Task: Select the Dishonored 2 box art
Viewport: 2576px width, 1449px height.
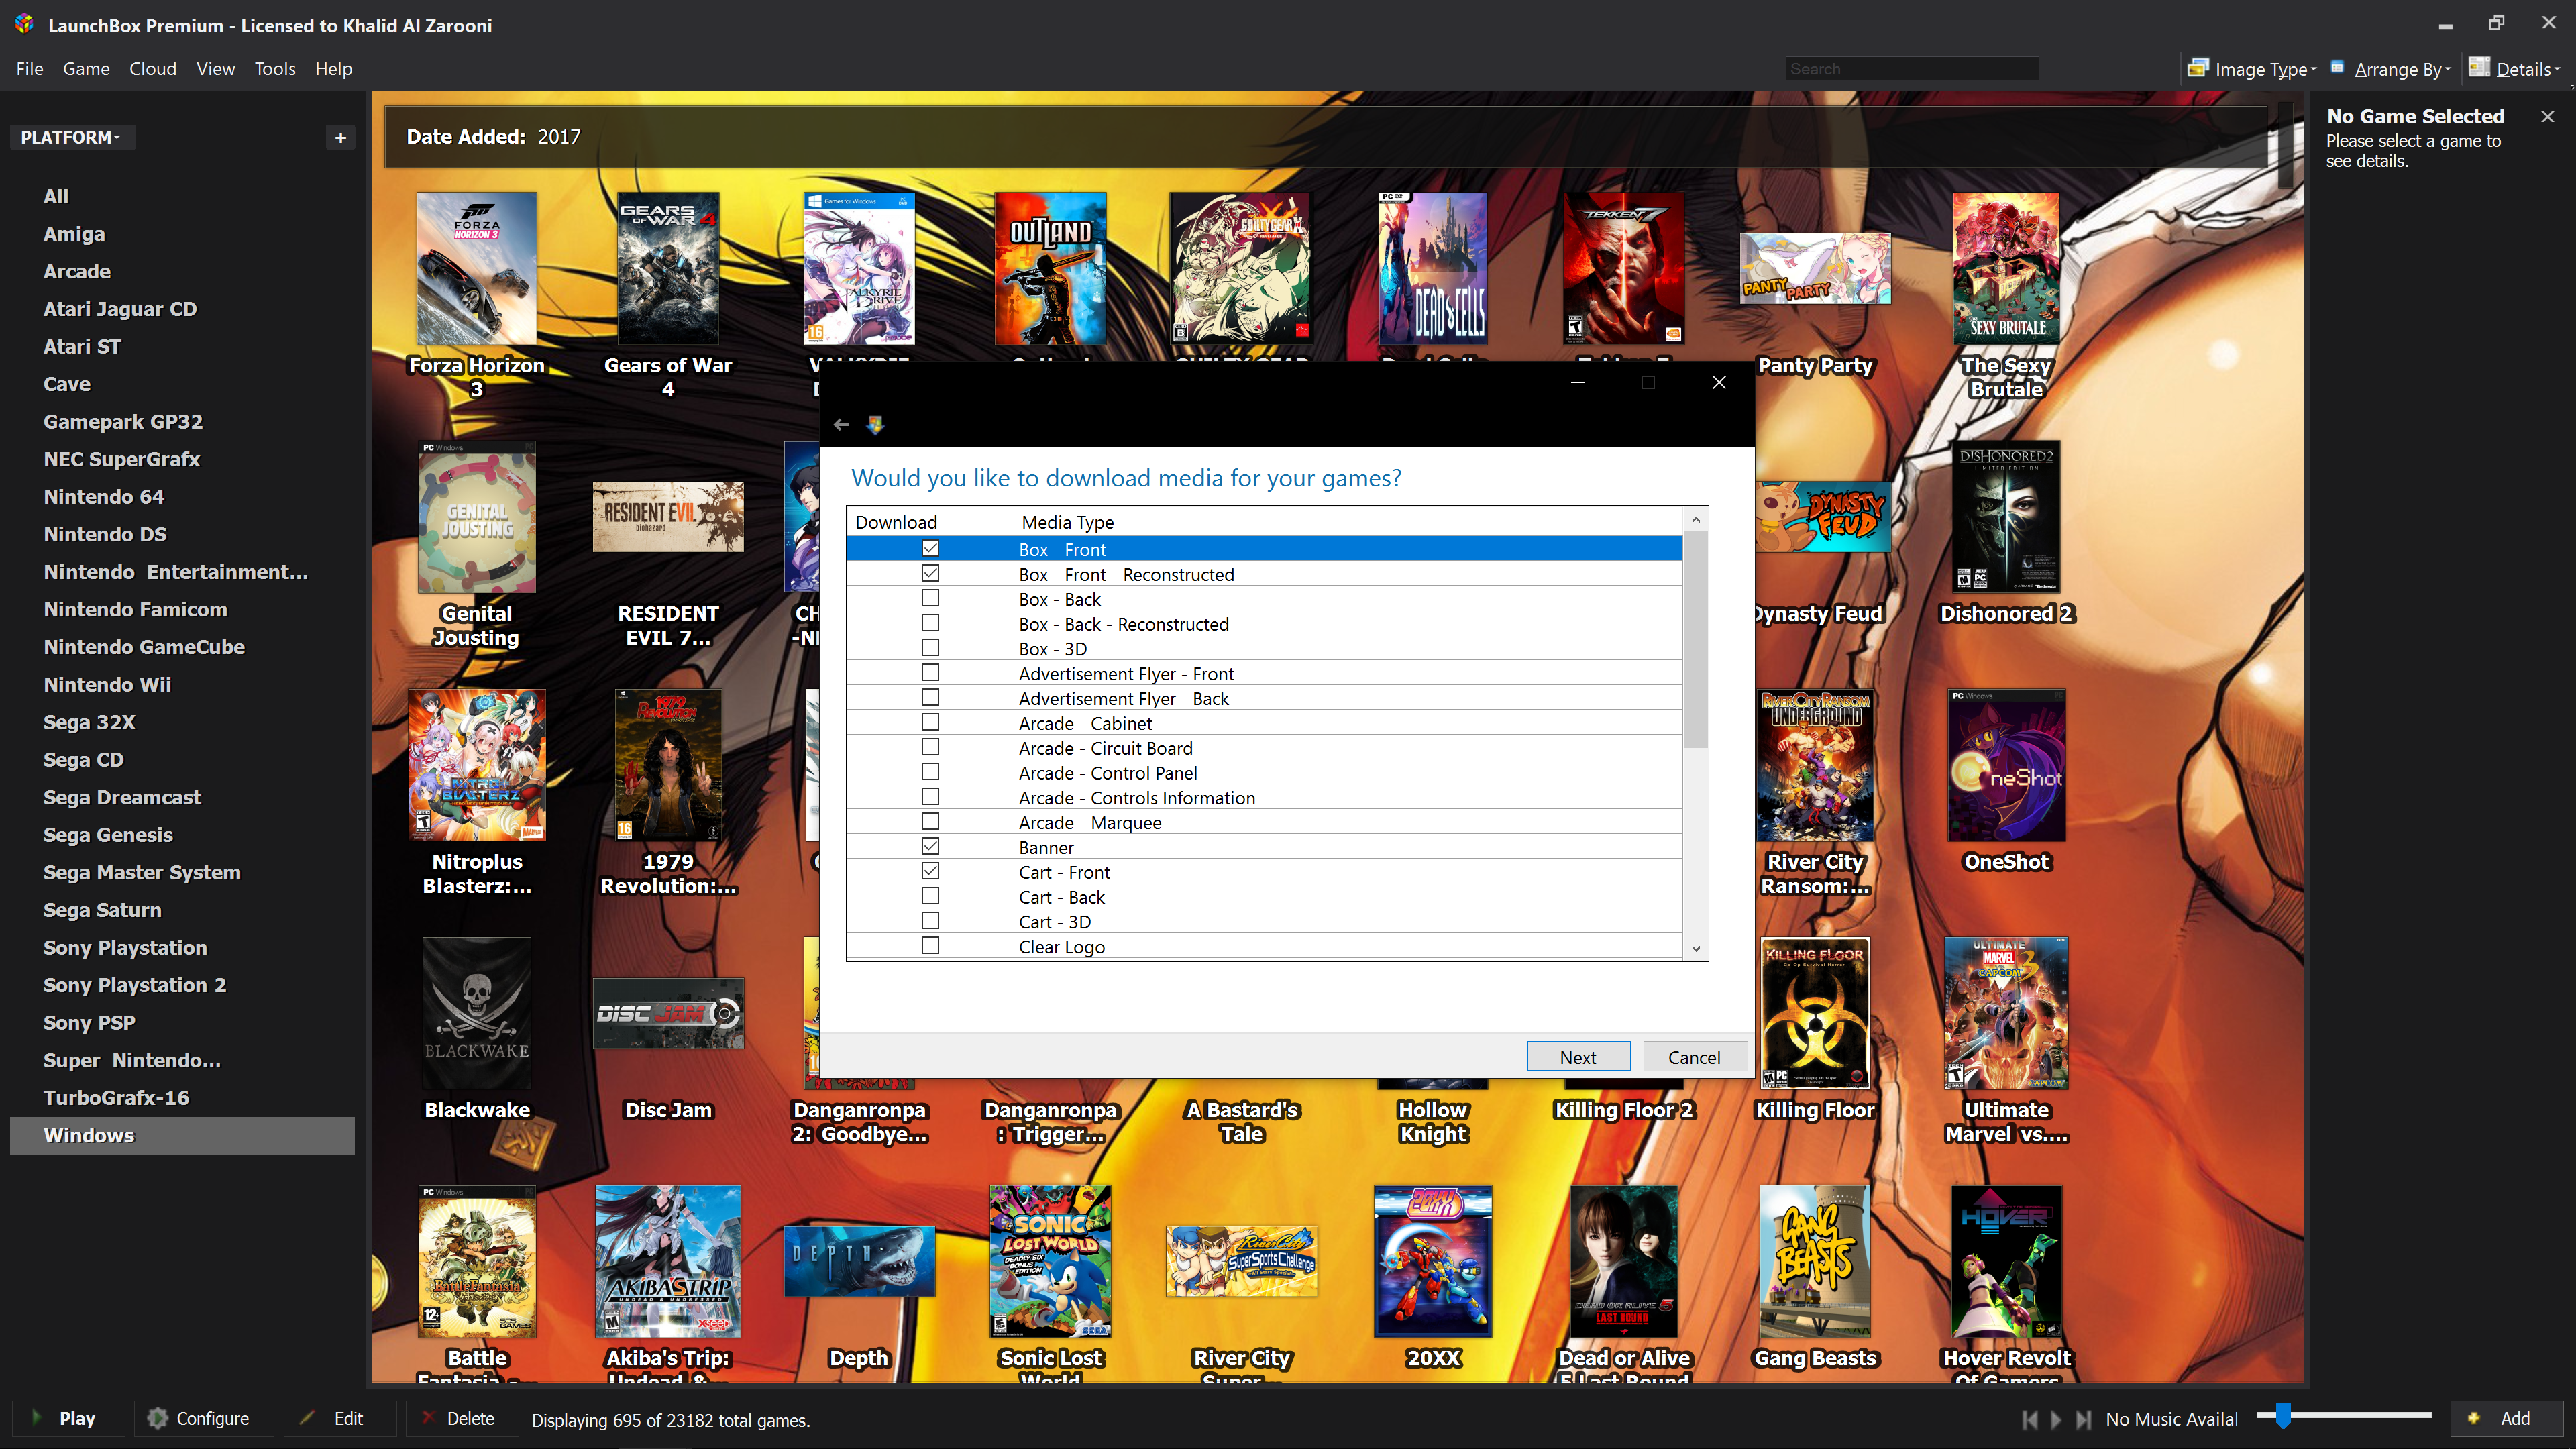Action: [x=2006, y=517]
